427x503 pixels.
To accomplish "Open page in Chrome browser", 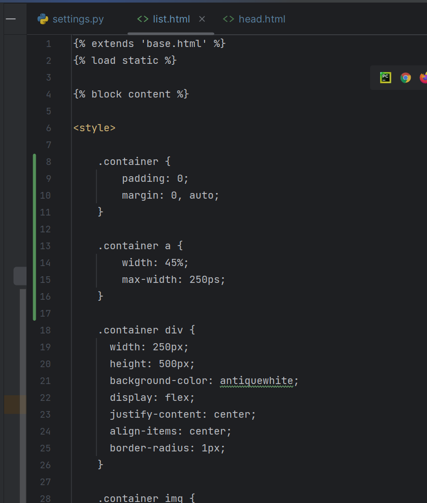I will [x=406, y=78].
